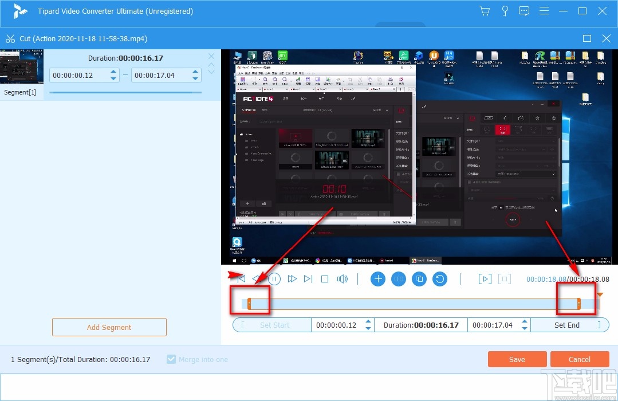Viewport: 618px width, 401px height.
Task: Click the total duration status text
Action: click(x=80, y=359)
